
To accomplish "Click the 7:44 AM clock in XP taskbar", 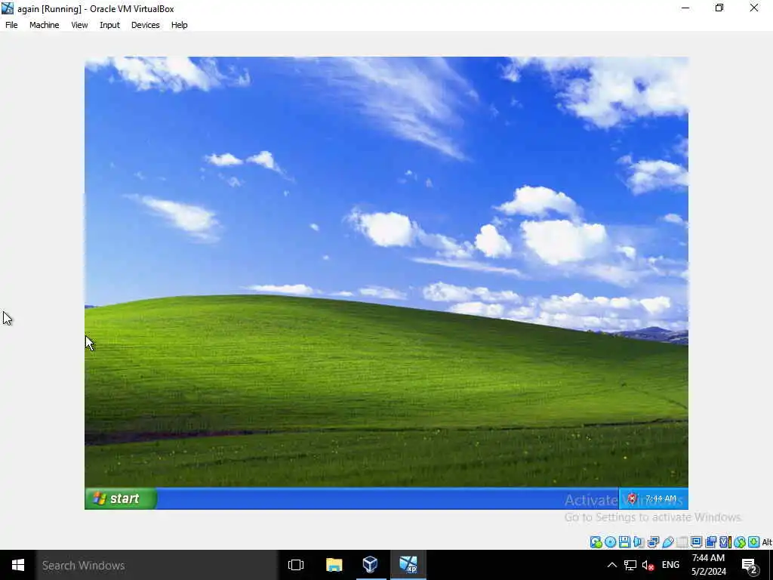I will tap(661, 498).
